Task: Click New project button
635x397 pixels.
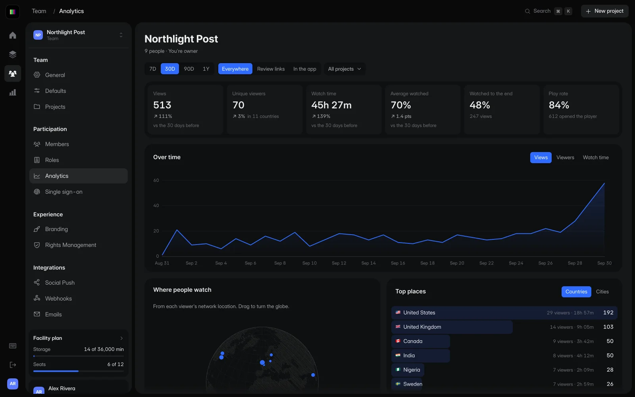Action: 605,11
